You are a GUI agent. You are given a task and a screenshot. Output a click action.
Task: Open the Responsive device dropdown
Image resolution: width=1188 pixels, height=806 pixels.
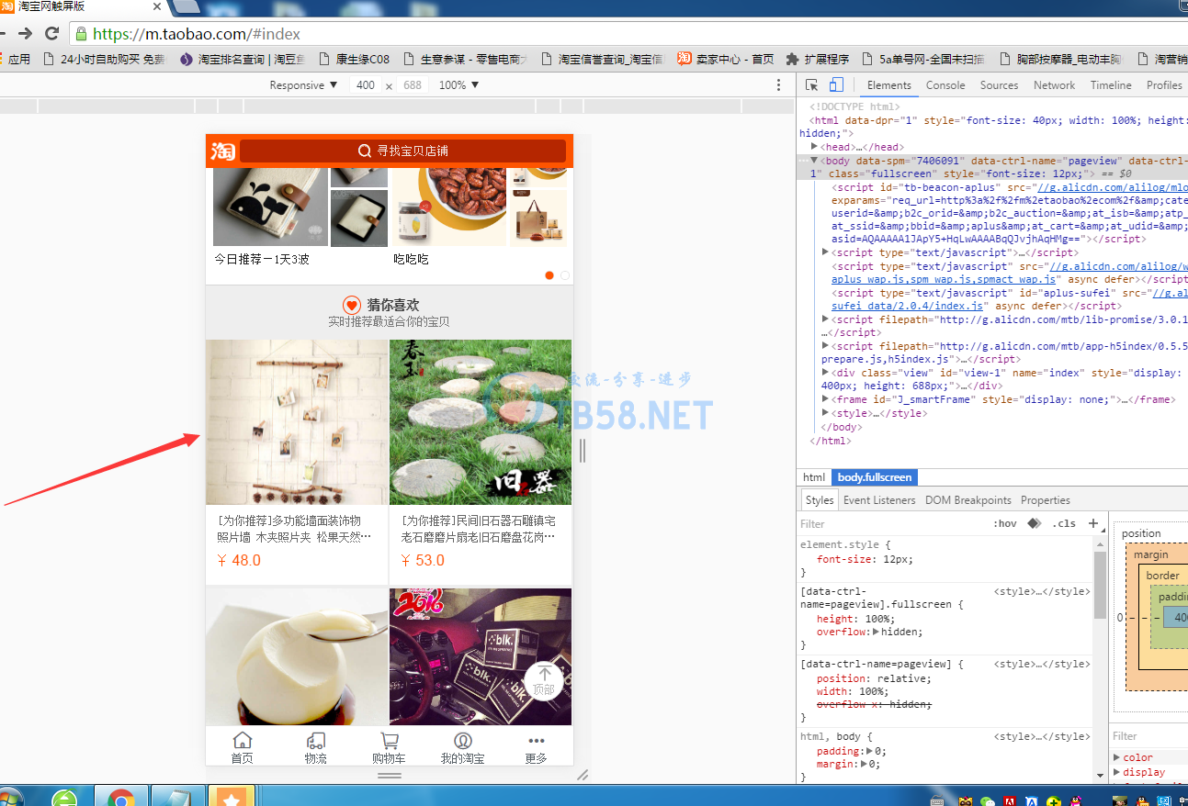[303, 85]
